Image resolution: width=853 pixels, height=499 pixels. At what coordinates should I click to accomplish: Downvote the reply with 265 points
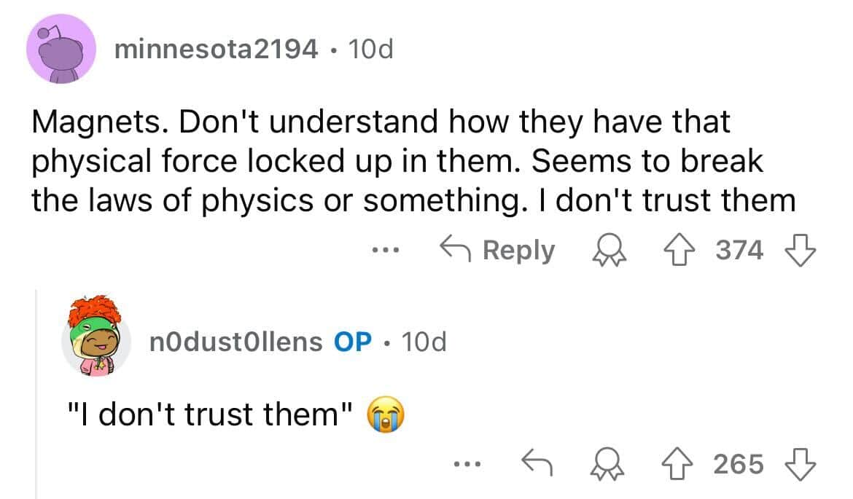tap(801, 463)
